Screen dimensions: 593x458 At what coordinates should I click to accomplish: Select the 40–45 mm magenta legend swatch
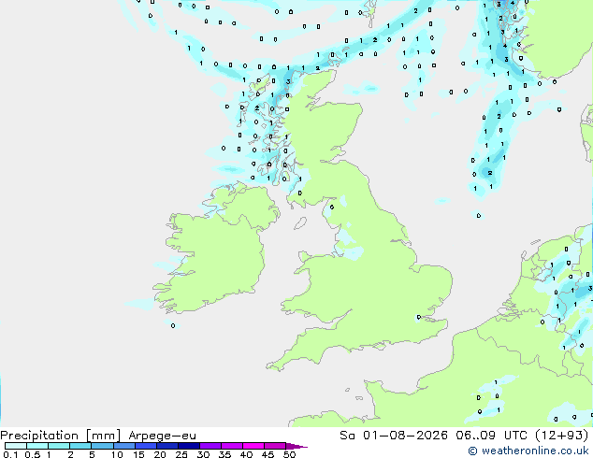(253, 446)
